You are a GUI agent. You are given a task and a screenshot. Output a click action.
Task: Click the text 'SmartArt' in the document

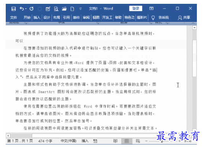(46, 92)
